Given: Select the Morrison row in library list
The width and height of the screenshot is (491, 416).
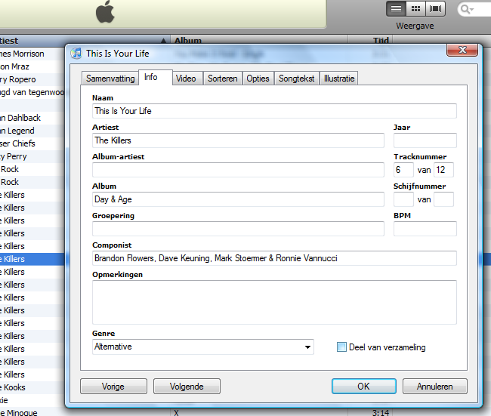Looking at the screenshot, I should click(32, 54).
